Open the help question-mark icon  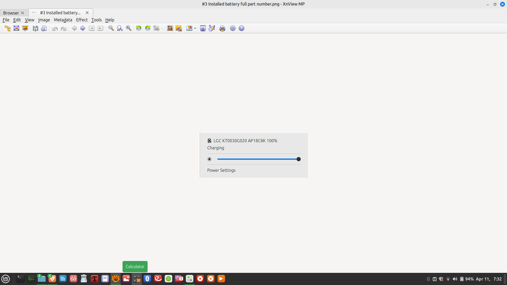tap(242, 28)
